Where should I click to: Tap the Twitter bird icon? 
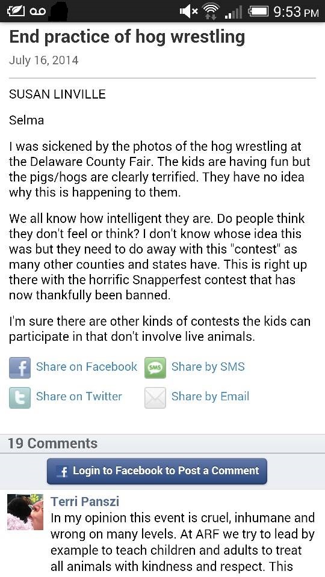click(19, 398)
